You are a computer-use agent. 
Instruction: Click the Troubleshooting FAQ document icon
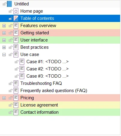click(x=16, y=83)
